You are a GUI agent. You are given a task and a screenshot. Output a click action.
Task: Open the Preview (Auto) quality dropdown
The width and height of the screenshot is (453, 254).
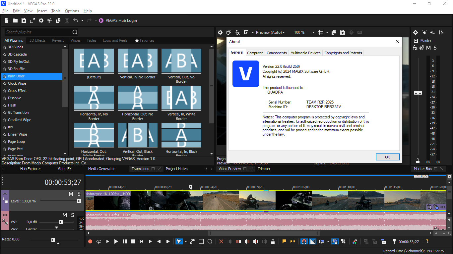pos(271,32)
